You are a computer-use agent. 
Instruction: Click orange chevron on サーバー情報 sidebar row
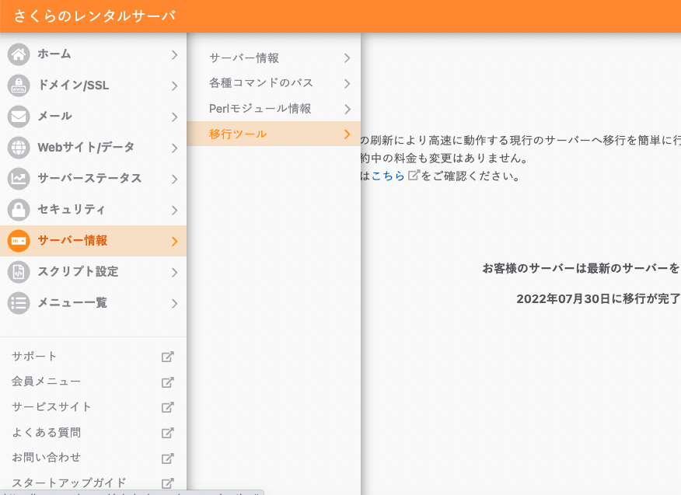tap(174, 242)
